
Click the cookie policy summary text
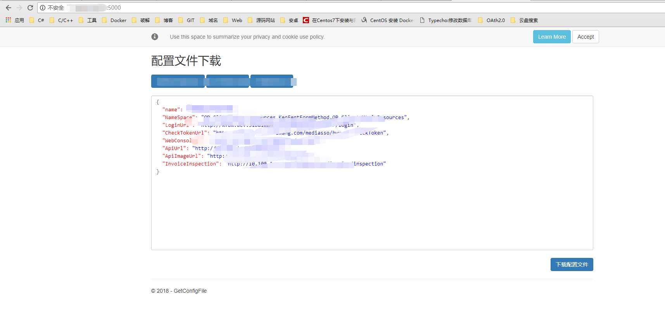click(x=247, y=37)
